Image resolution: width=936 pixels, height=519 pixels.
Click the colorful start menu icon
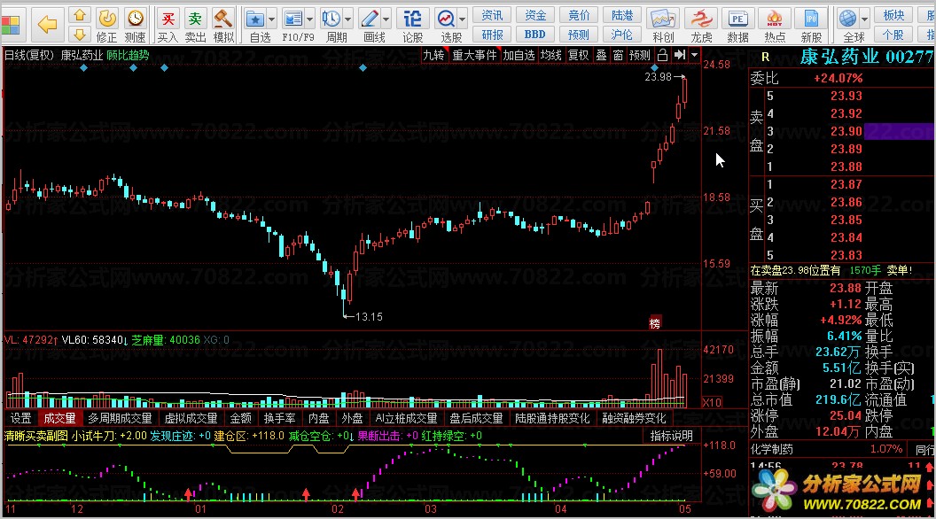click(11, 25)
